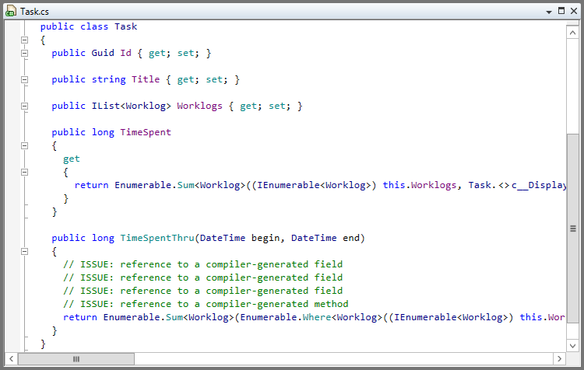Open the window position dropdown arrow
This screenshot has width=584, height=370.
pyautogui.click(x=549, y=12)
